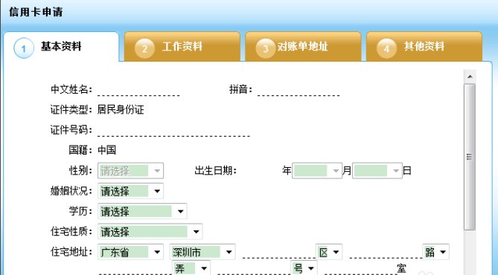Open the 弄 suffix dropdown
The height and width of the screenshot is (275, 498).
pyautogui.click(x=191, y=268)
